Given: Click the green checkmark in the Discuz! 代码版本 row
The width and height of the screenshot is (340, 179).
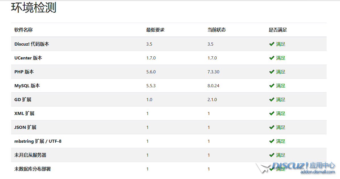Looking at the screenshot, I should [271, 44].
